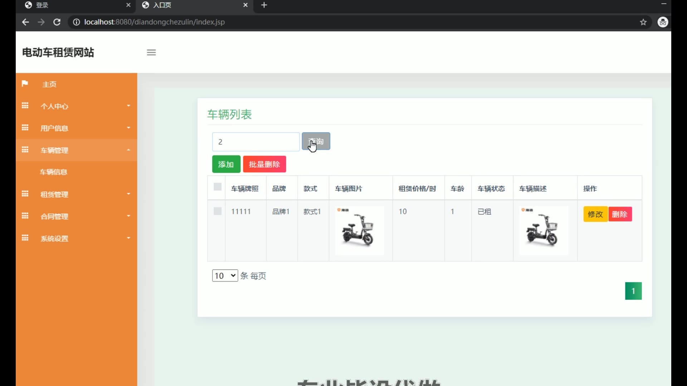
Task: Click the 电动车租赁网站 site title
Action: coord(58,53)
